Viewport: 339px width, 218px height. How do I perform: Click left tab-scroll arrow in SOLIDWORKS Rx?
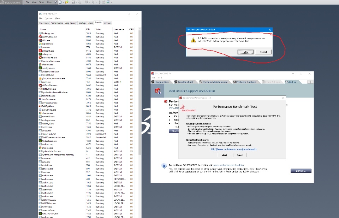(309, 82)
